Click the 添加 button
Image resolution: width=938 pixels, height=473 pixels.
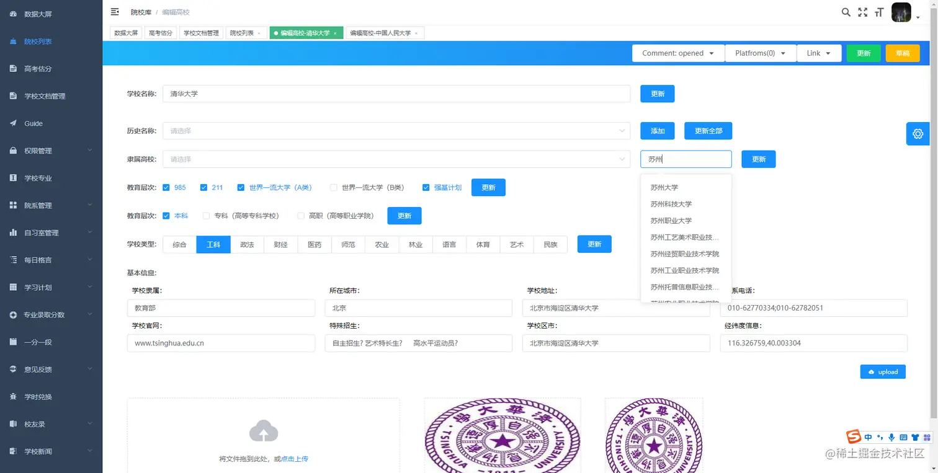tap(658, 131)
